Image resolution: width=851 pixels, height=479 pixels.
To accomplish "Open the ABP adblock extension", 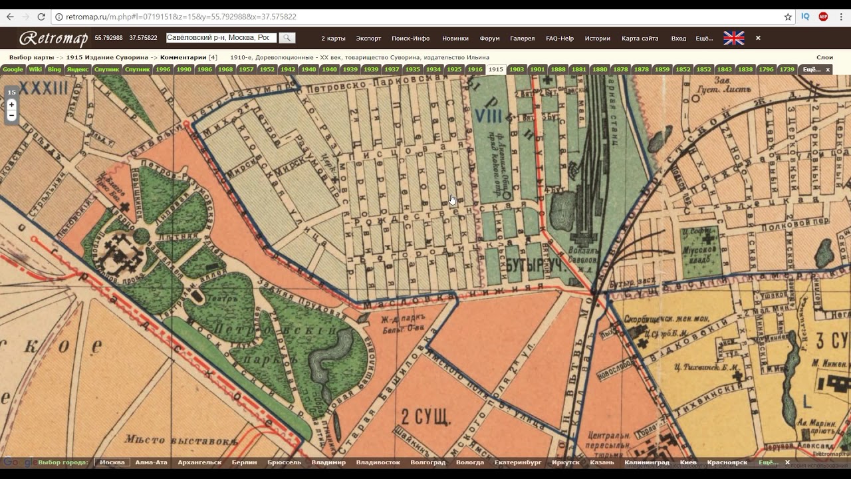I will 823,17.
